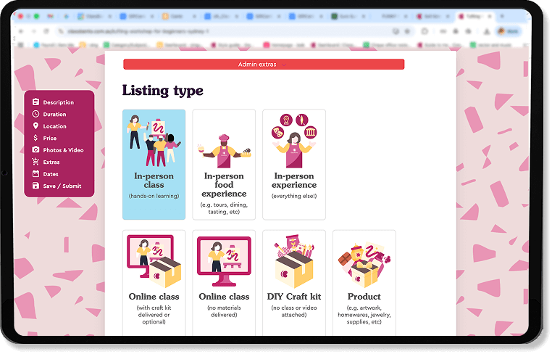
Task: Select the Location pin icon
Action: 35,126
